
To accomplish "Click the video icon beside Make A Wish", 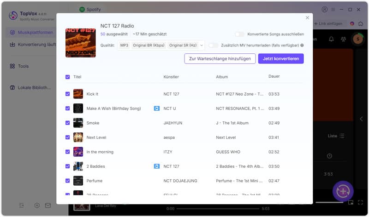I will pos(157,108).
